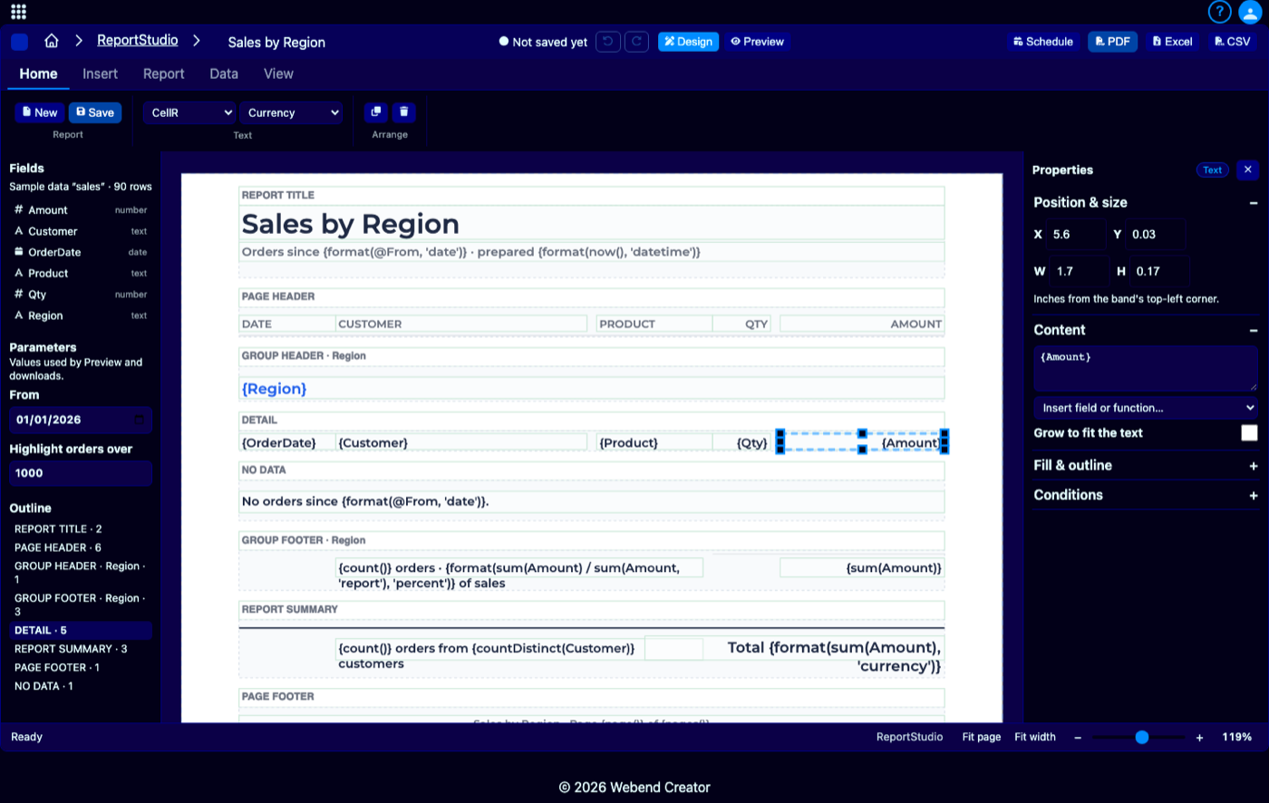Select the {Region} group header element

591,389
